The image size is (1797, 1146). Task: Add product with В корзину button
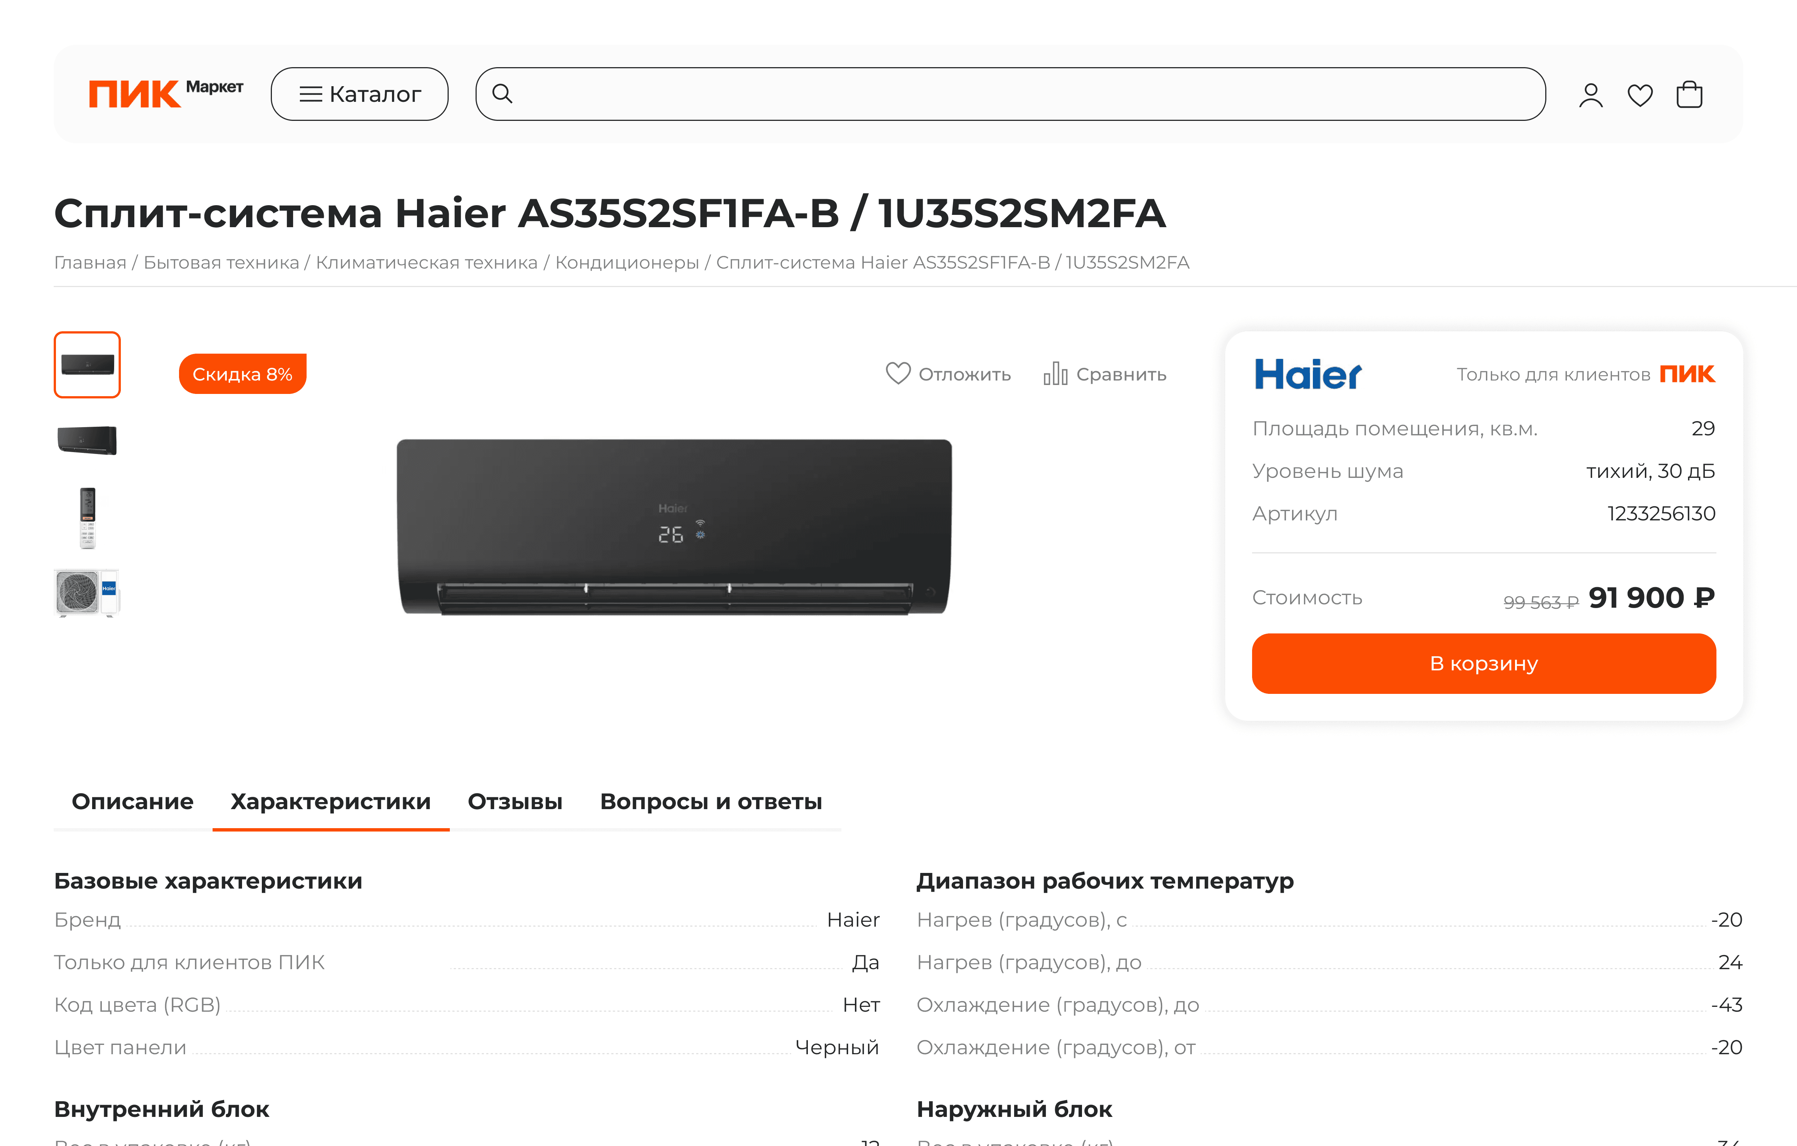click(x=1484, y=664)
